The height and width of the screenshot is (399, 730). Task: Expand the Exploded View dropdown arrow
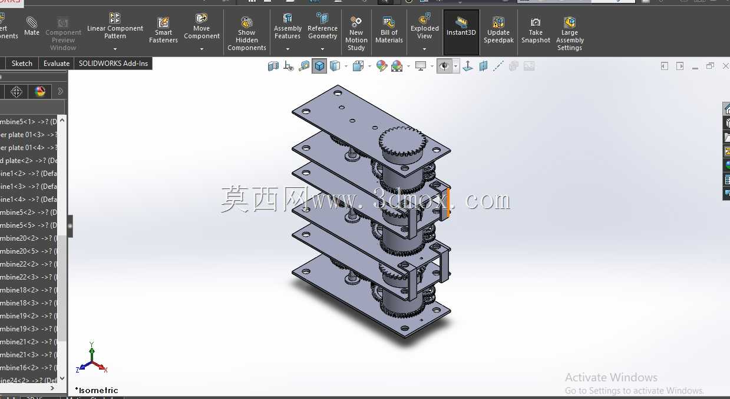click(425, 49)
